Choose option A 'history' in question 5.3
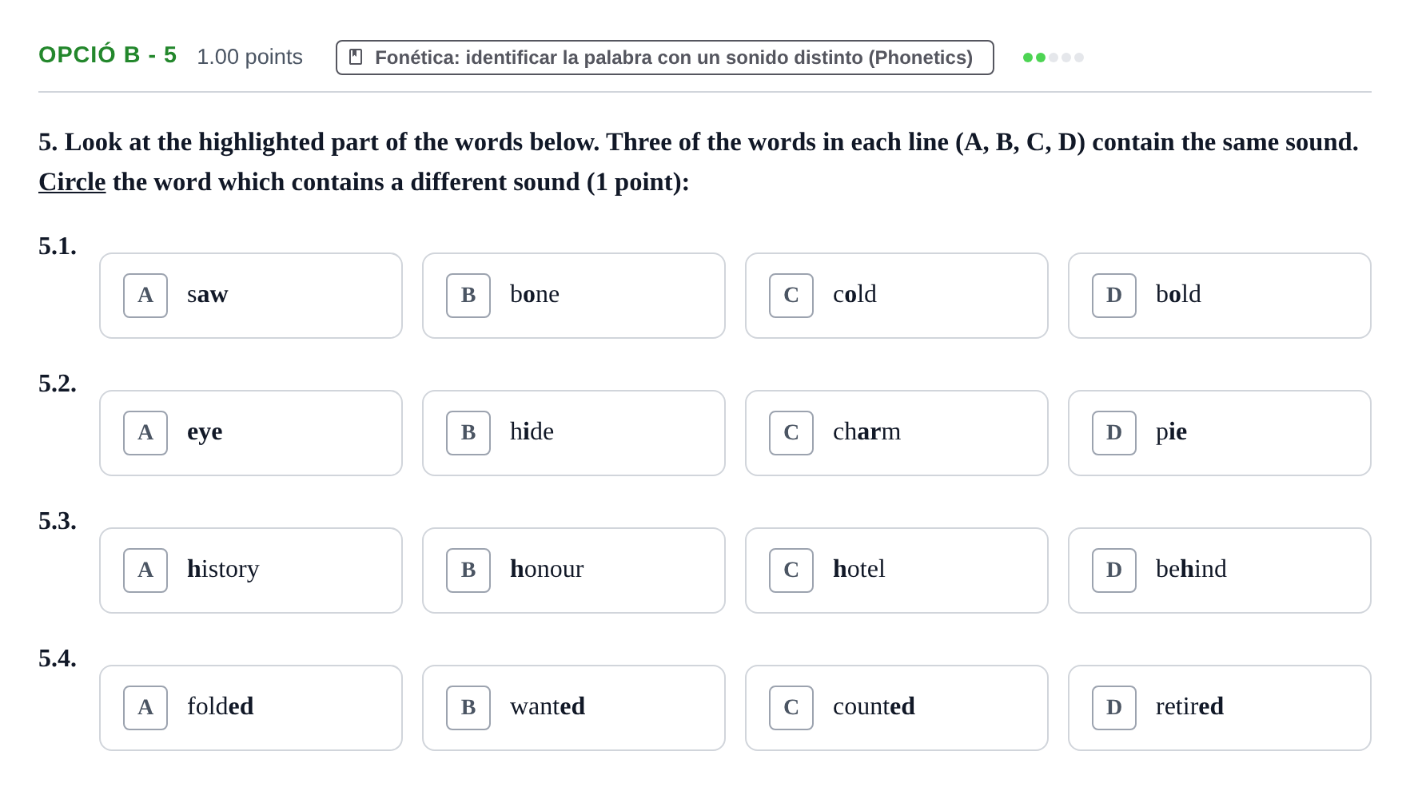The image size is (1410, 791). coord(251,570)
